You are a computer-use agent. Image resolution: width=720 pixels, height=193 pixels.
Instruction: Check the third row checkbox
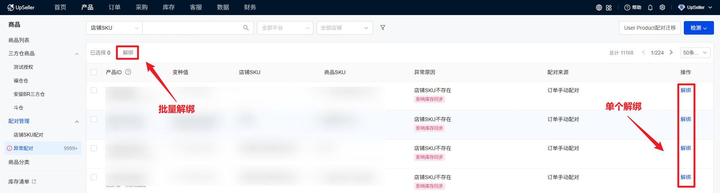pos(94,148)
